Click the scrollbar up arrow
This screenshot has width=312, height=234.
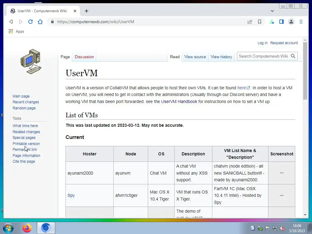coord(305,40)
